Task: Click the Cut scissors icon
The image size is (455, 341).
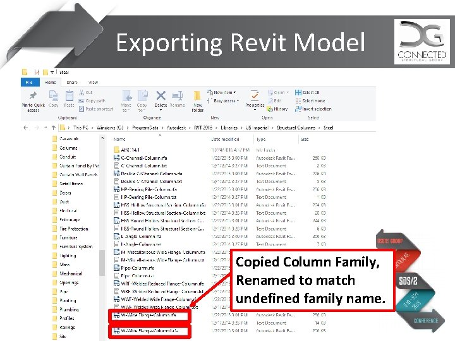Action: point(82,92)
